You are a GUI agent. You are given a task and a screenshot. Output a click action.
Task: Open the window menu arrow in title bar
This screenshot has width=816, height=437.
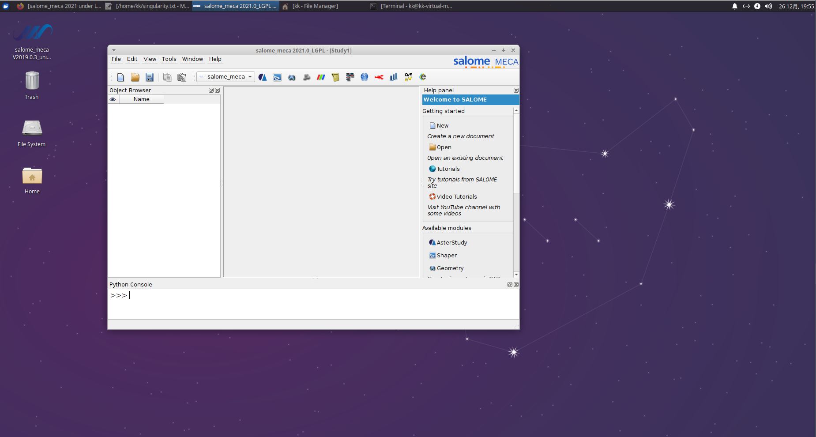113,50
